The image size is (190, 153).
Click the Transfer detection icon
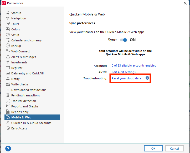pos(8,101)
